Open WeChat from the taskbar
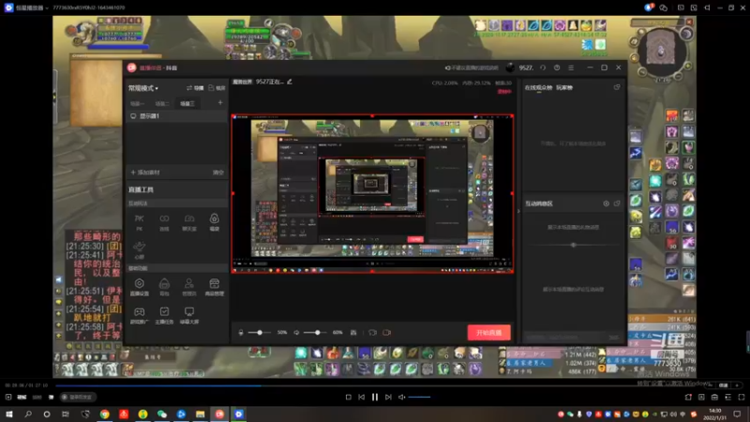Viewport: 750px width, 422px height. coord(162,414)
